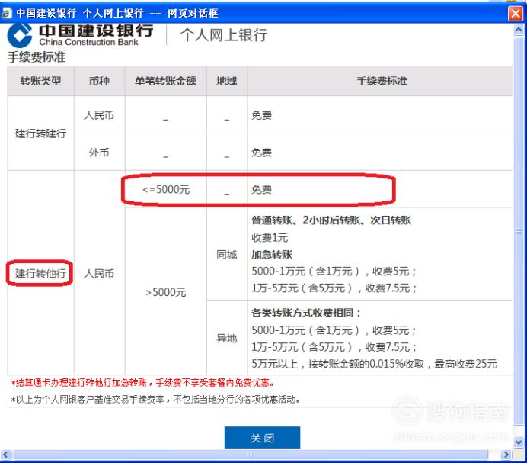Screen dimensions: 527x463
Task: Click the 地域 column header
Action: pos(226,81)
